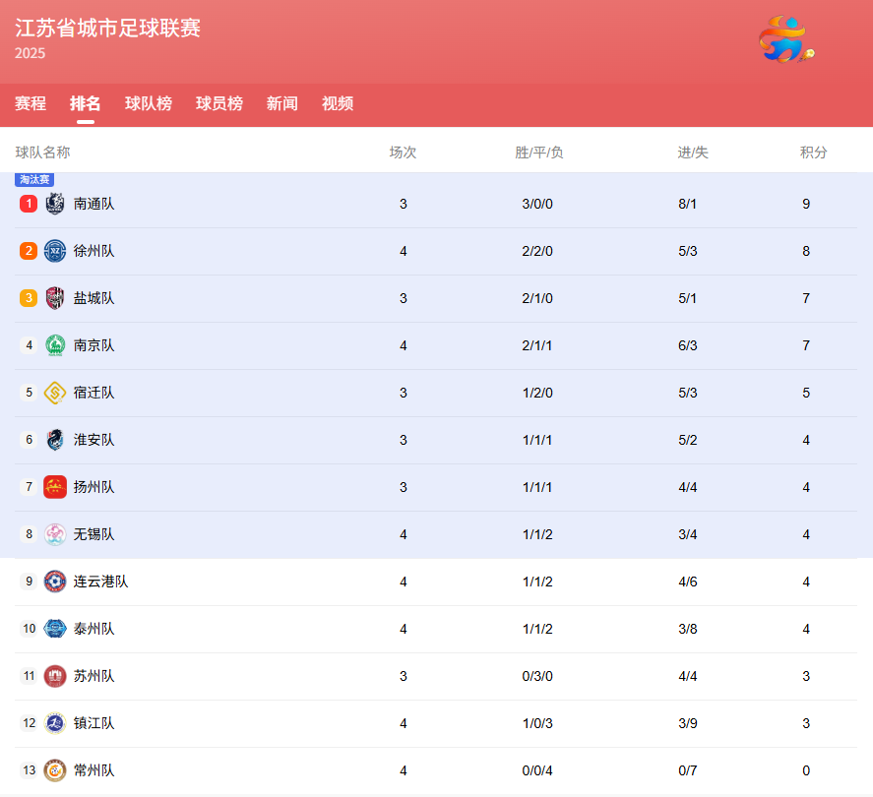This screenshot has width=873, height=797.
Task: Click 宿迁队 record 1/2/0
Action: pos(537,393)
